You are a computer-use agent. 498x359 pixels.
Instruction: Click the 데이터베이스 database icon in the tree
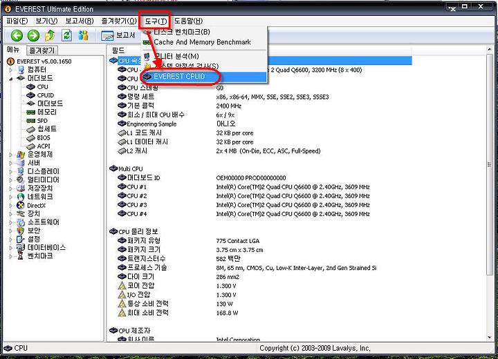click(x=21, y=247)
